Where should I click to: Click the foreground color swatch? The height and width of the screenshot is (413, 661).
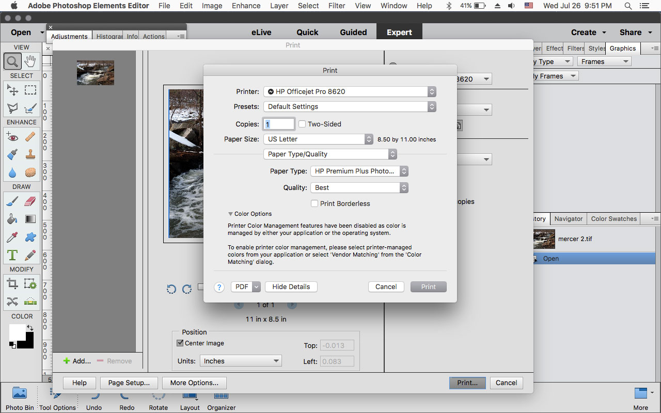[x=17, y=332]
